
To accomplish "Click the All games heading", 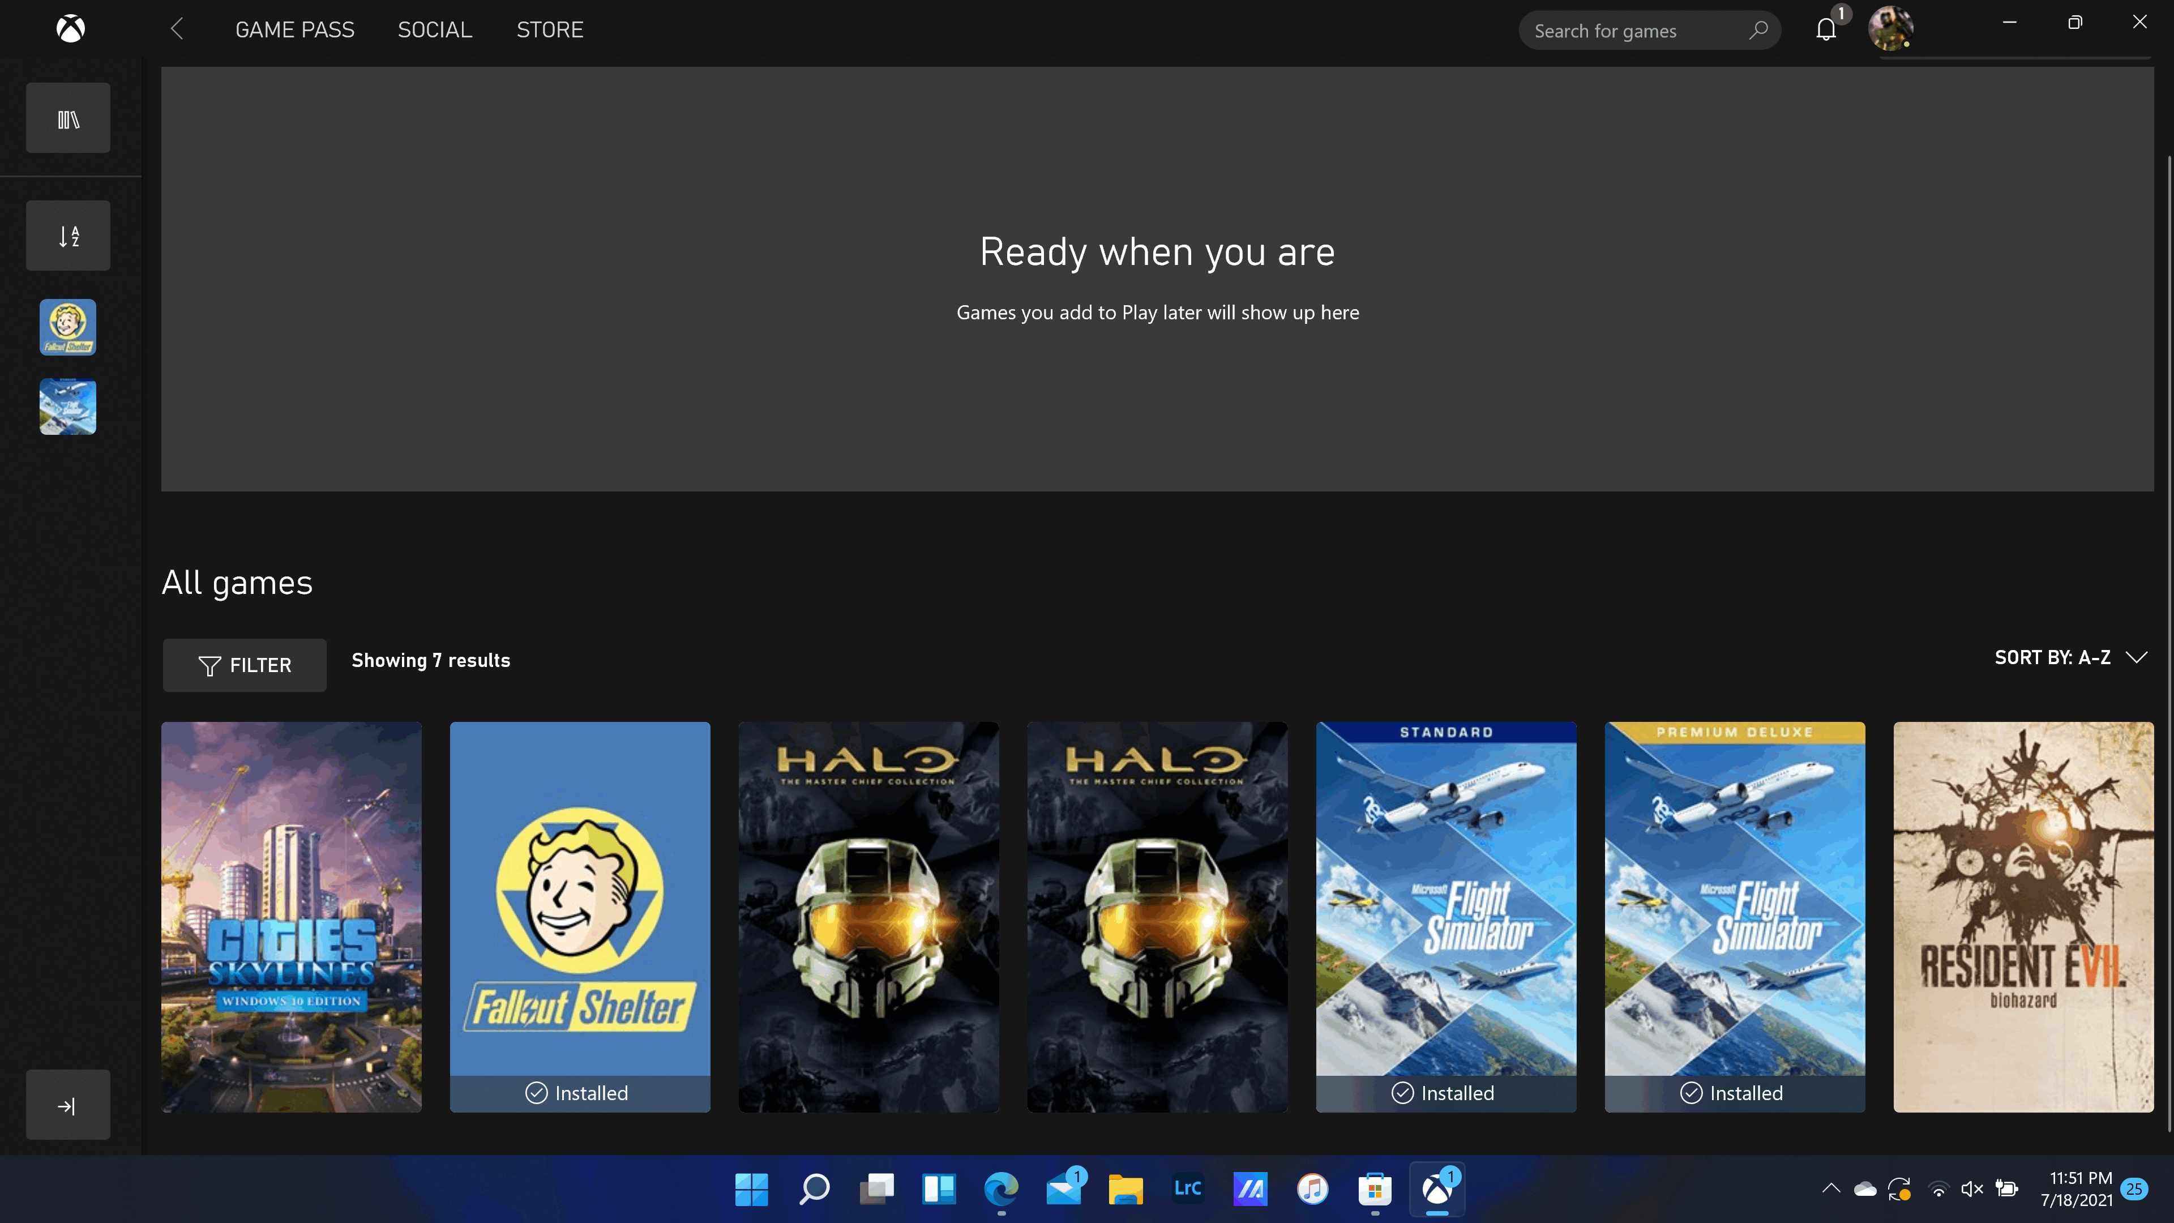I will 237,583.
